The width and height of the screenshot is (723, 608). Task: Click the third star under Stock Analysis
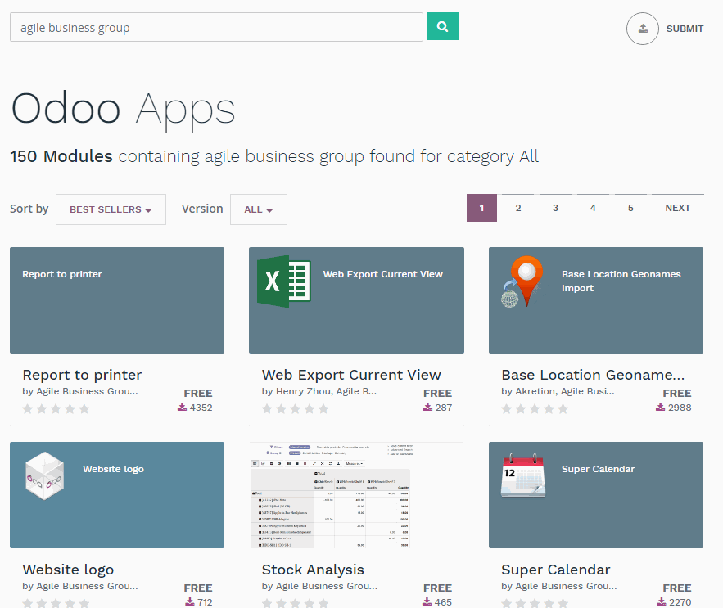(295, 603)
